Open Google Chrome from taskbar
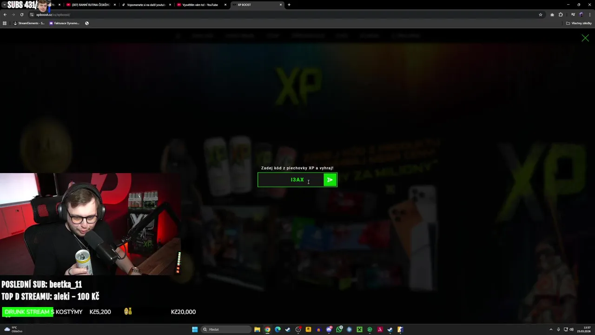Screen dimensions: 595x335 pyautogui.click(x=267, y=329)
